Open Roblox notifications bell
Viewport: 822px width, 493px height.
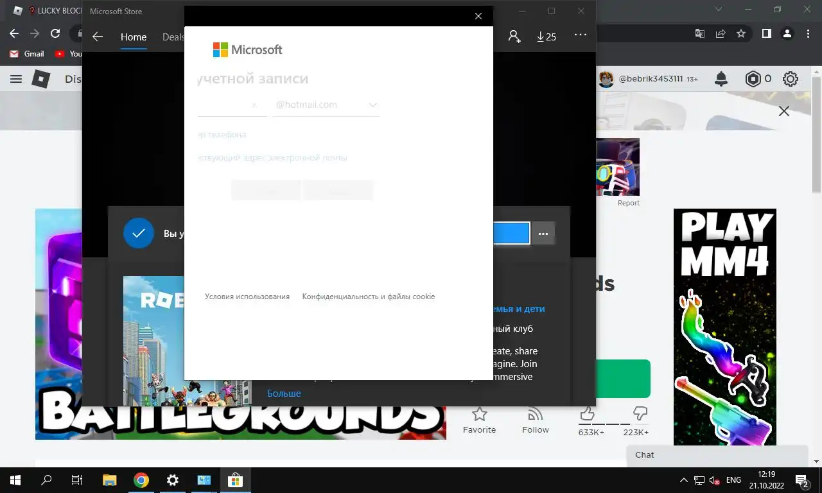coord(721,79)
